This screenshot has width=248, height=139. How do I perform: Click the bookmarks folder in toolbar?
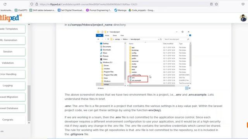point(6,10)
